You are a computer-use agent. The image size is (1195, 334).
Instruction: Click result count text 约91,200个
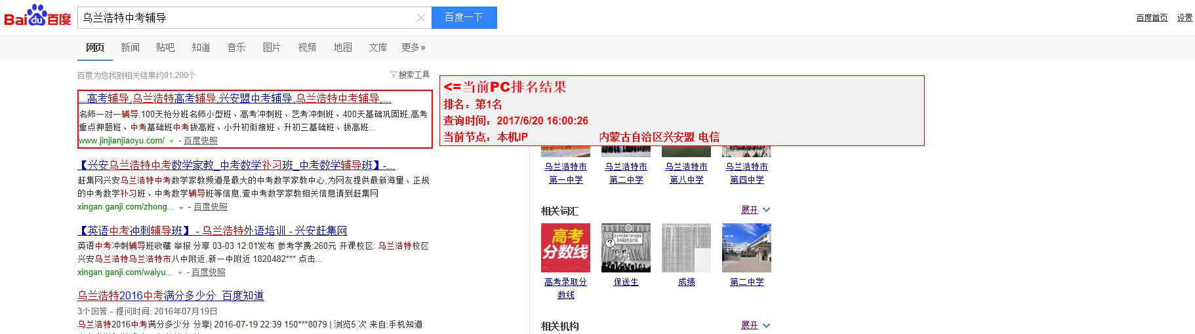tap(136, 75)
